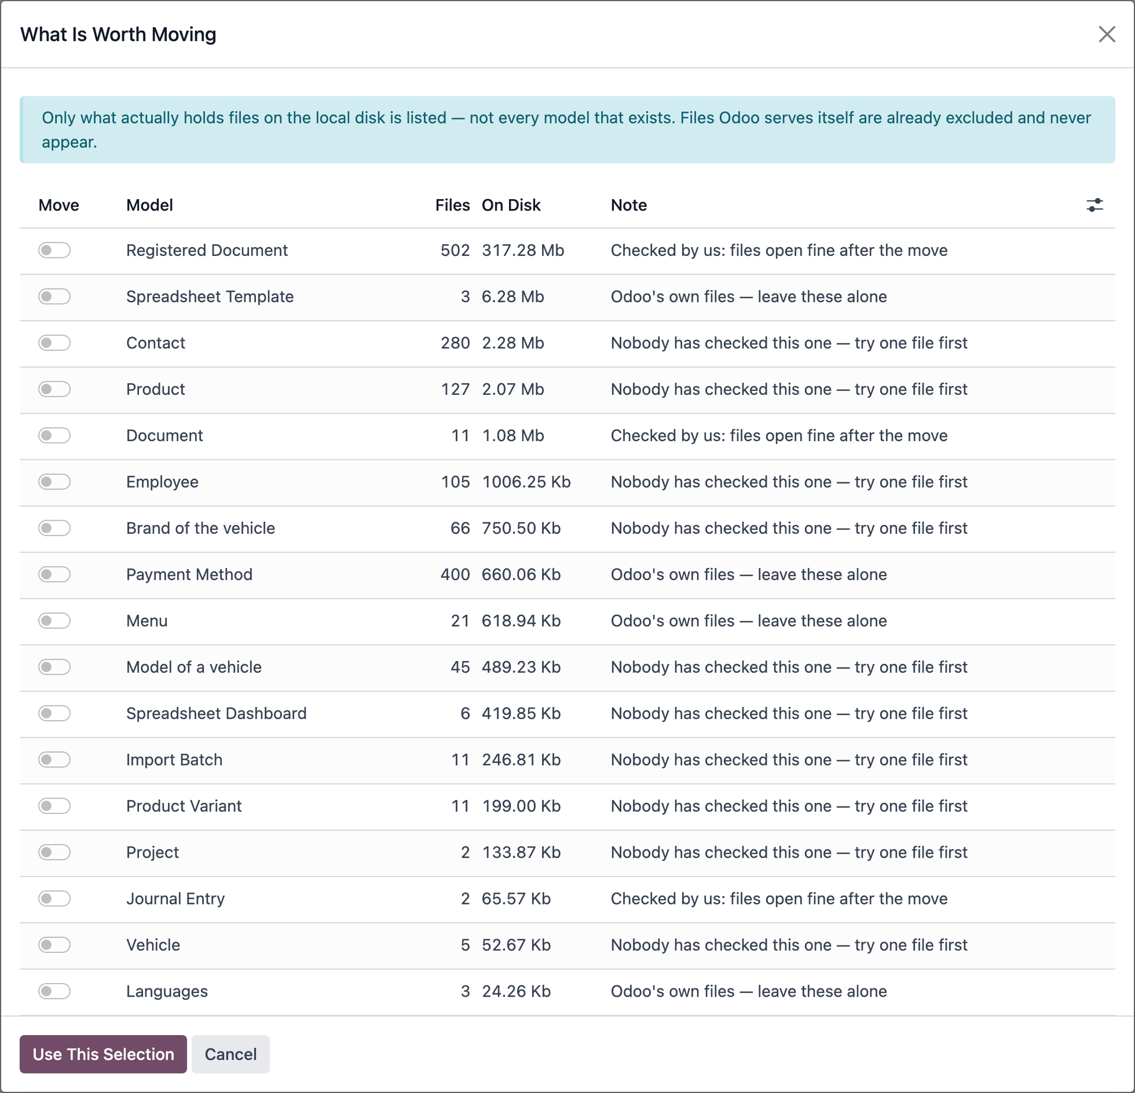Toggle Move for Languages
1135x1093 pixels.
click(54, 991)
